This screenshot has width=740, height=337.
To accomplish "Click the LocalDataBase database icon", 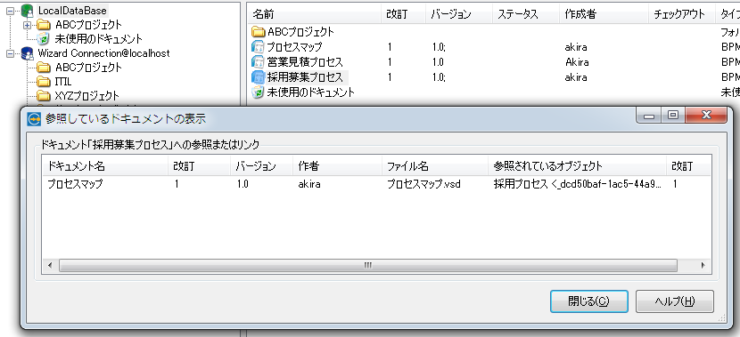I will [x=27, y=11].
